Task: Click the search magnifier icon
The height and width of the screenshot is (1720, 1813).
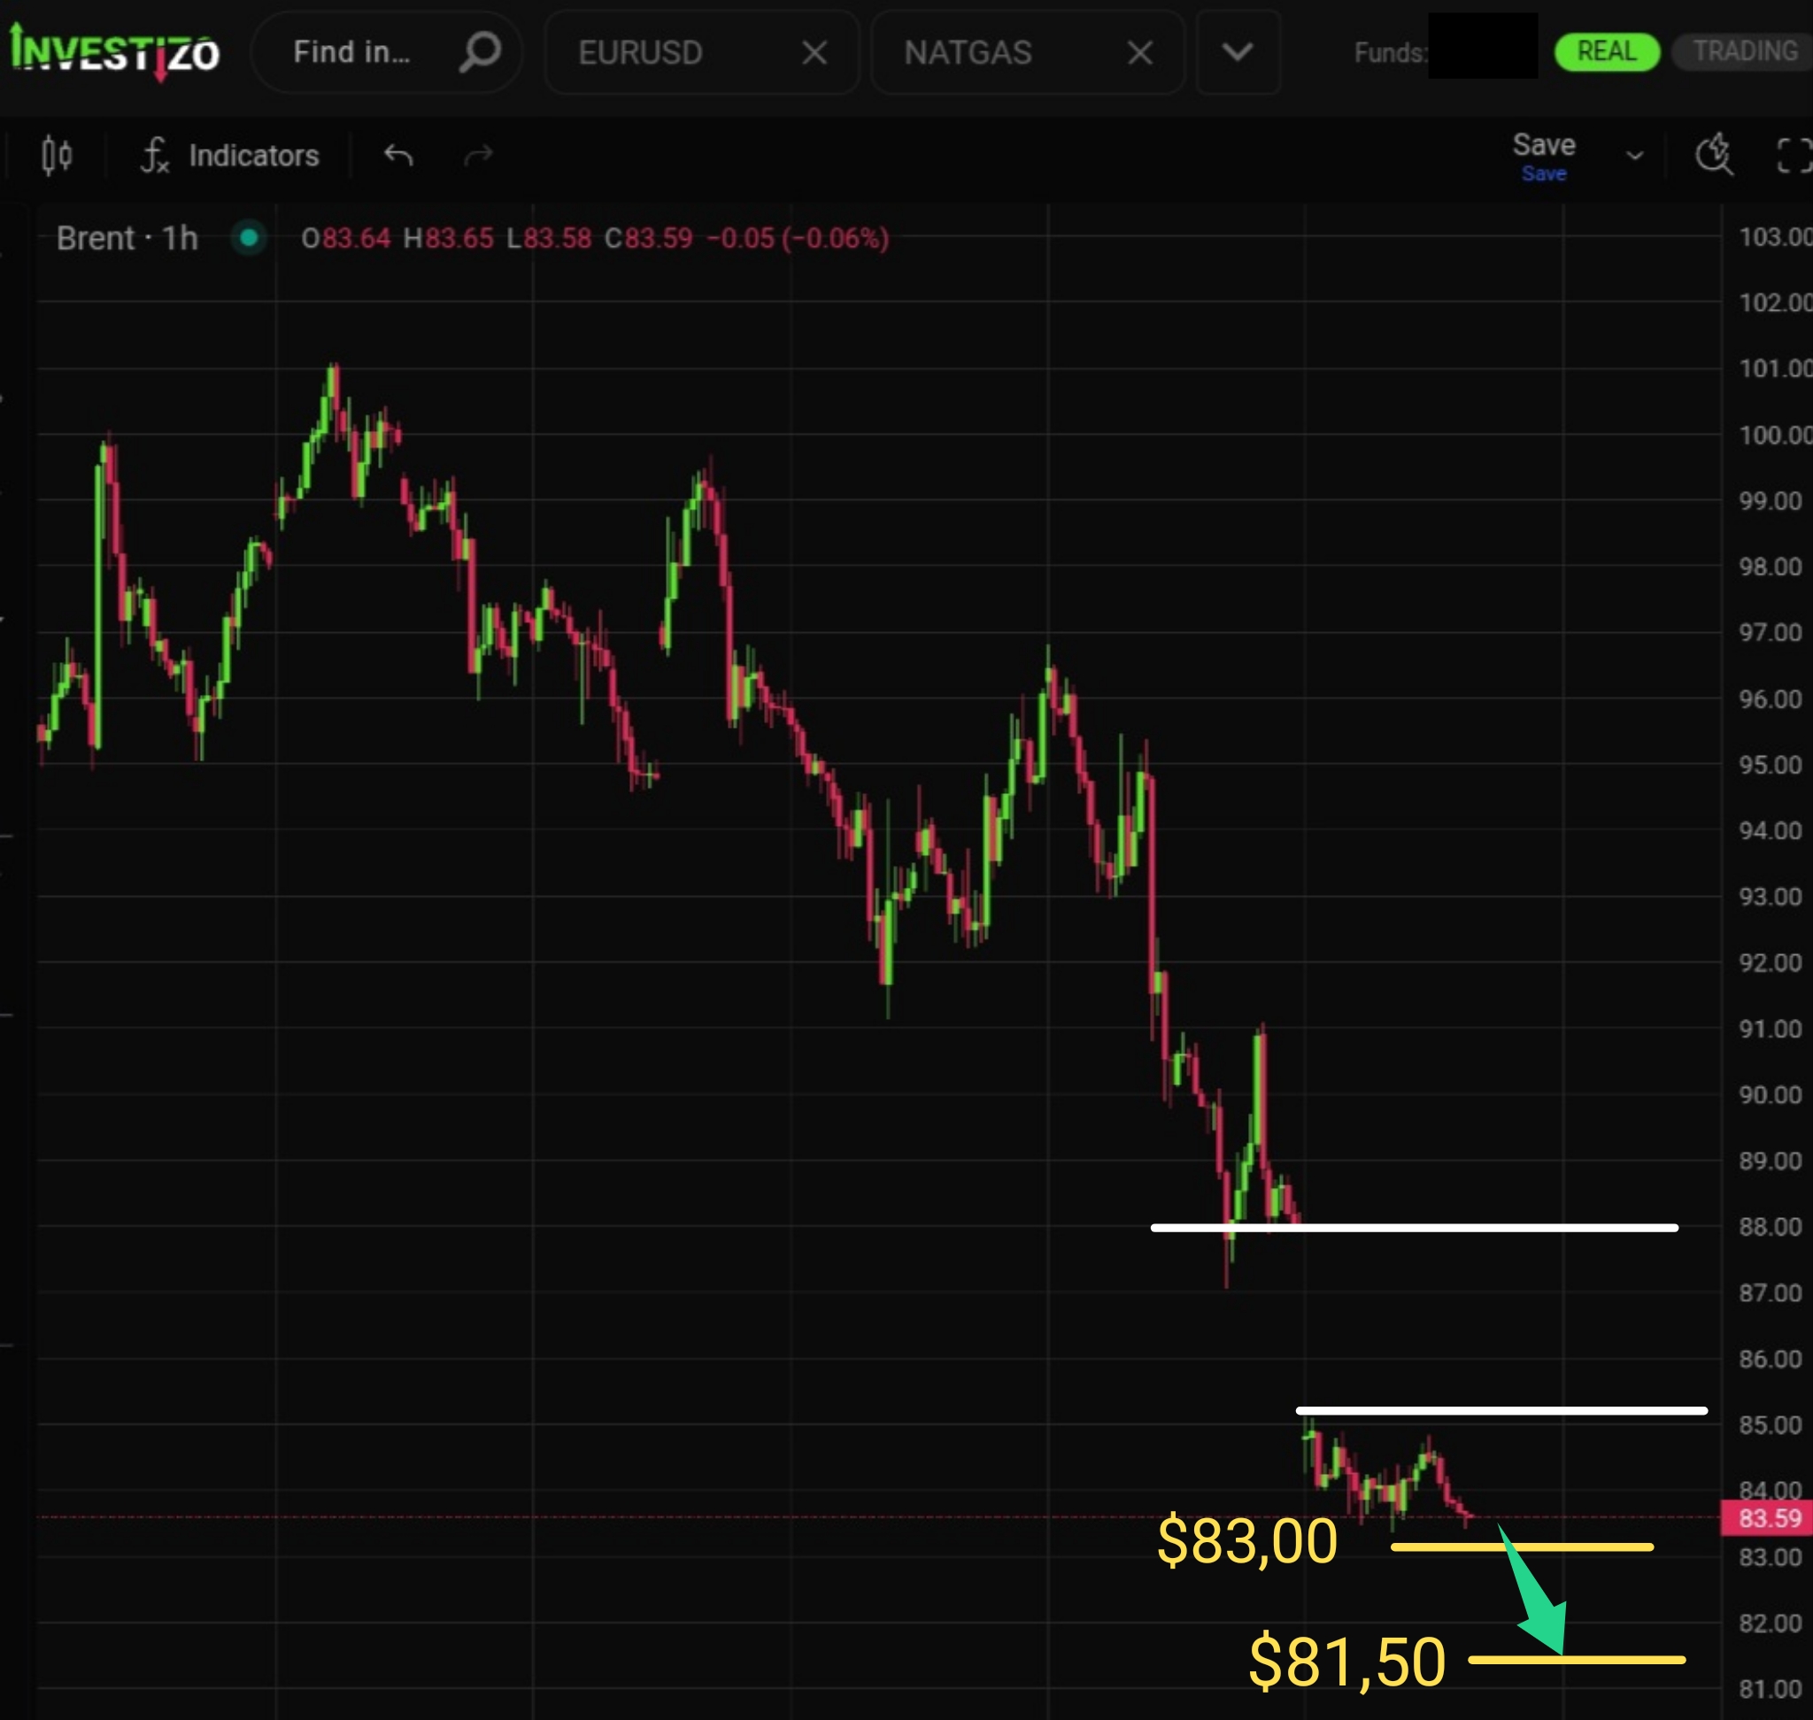Action: pos(480,52)
